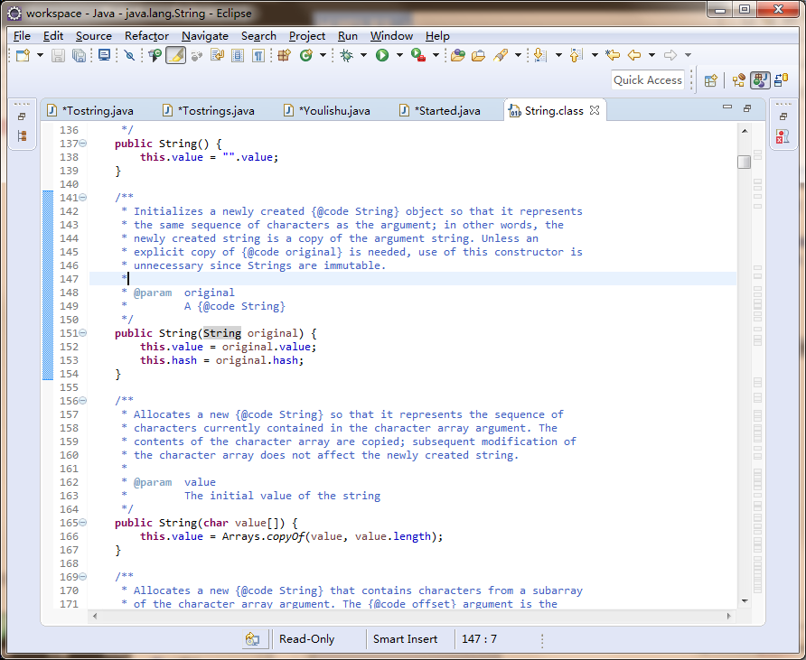Click the Save All toolbar icon
Image resolution: width=806 pixels, height=660 pixels.
point(80,55)
